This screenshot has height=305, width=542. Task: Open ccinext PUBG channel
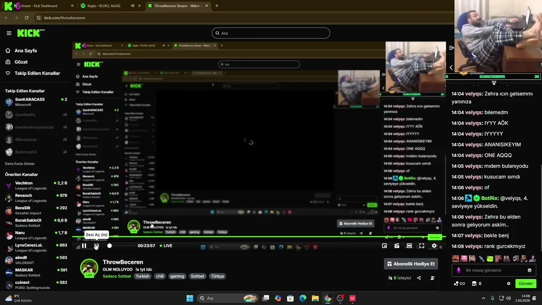point(36,285)
